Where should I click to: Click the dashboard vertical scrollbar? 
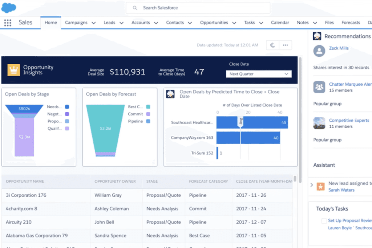[x=300, y=120]
